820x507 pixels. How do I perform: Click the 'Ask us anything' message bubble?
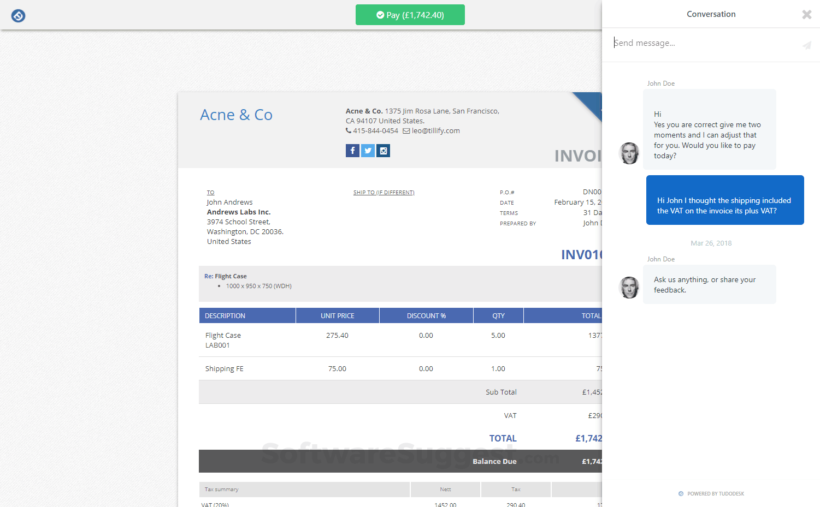(x=710, y=284)
